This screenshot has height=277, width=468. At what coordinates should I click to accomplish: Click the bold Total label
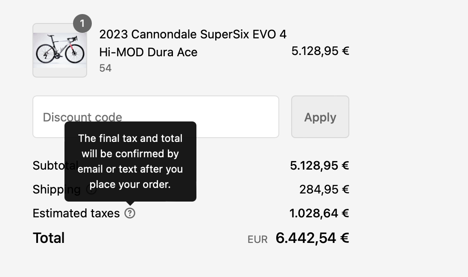[49, 238]
